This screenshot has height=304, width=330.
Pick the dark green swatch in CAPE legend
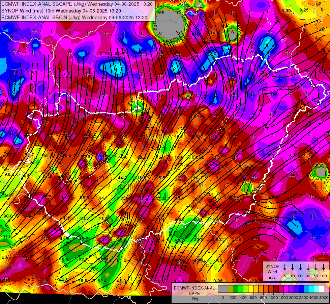pyautogui.click(x=236, y=289)
